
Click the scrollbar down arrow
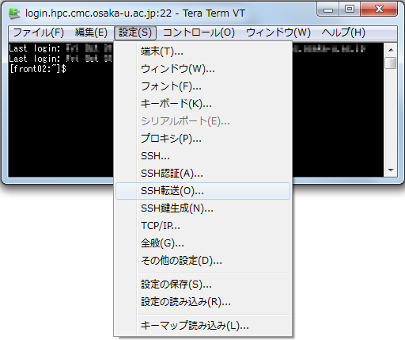(391, 170)
